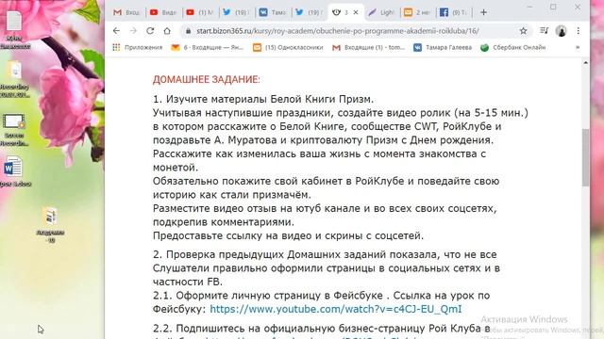
Task: Open the Тамара Галеева VK bookmark
Action: coord(443,47)
